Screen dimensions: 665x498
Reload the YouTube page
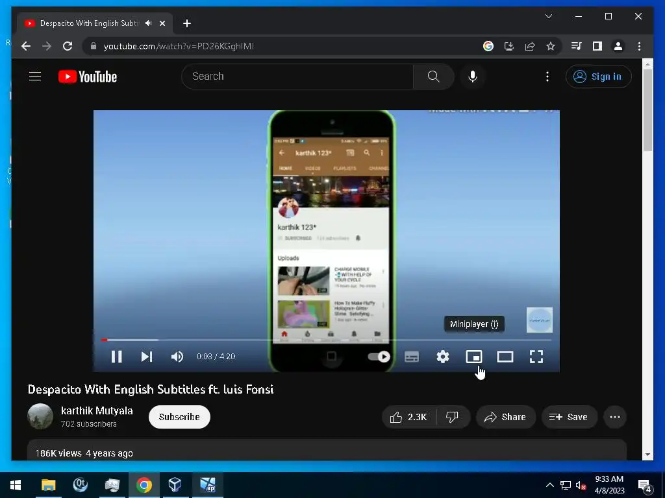pyautogui.click(x=68, y=46)
